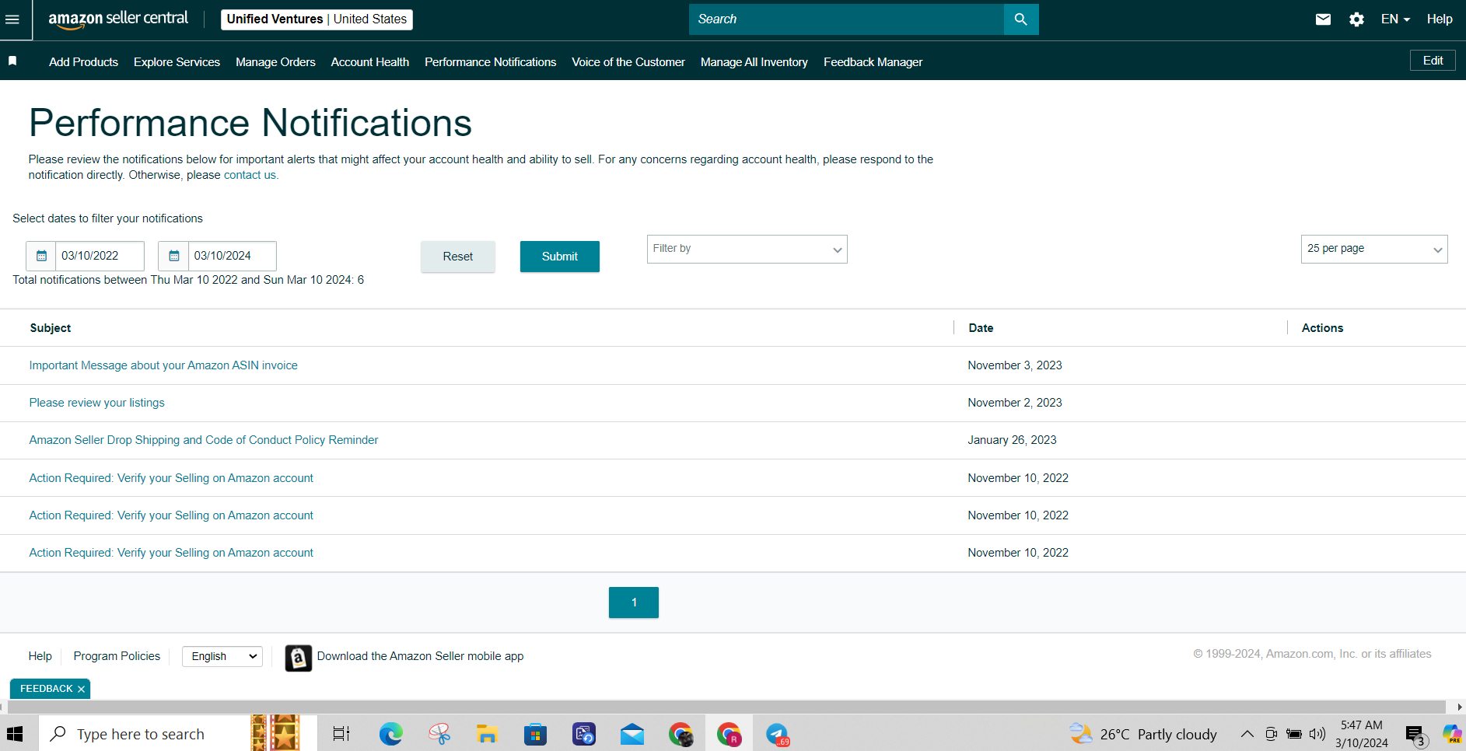Click Download the Amazon Seller mobile app
This screenshot has width=1466, height=751.
click(x=420, y=656)
